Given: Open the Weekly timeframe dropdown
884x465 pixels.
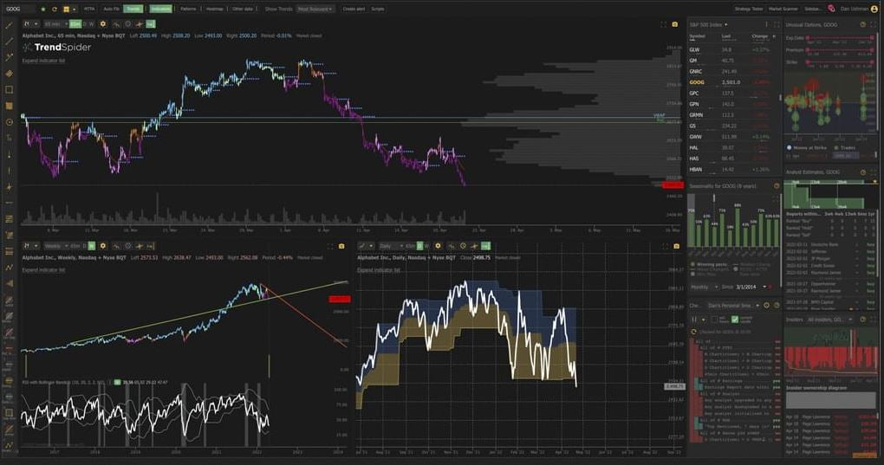Looking at the screenshot, I should point(55,246).
